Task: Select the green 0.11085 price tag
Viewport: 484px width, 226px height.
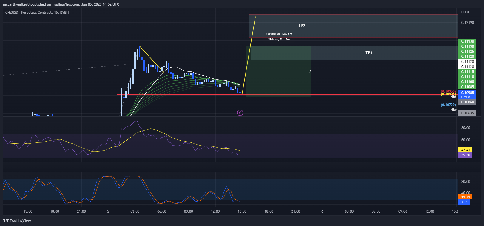Action: pos(467,87)
